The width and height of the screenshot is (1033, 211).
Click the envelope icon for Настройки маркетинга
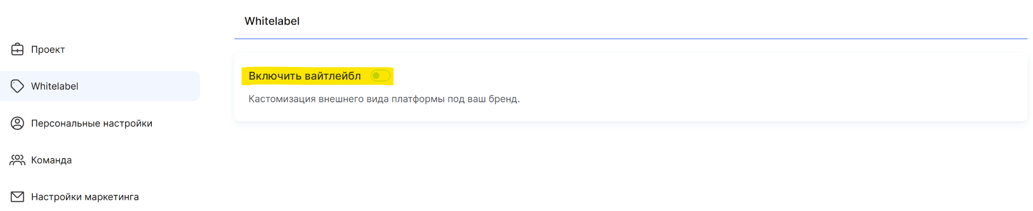17,197
